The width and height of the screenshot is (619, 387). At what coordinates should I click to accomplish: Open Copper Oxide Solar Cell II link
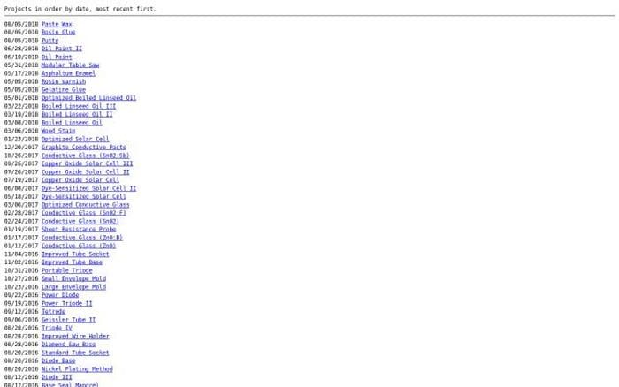click(x=85, y=172)
